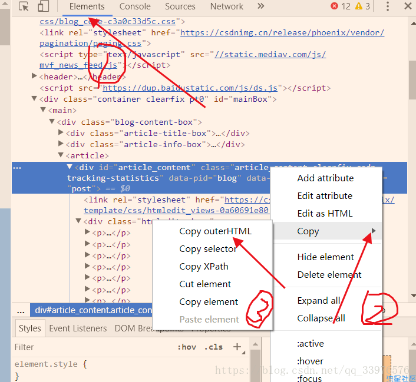Toggle the :hov element state panel
Viewport: 416px width, 382px height.
coord(187,347)
